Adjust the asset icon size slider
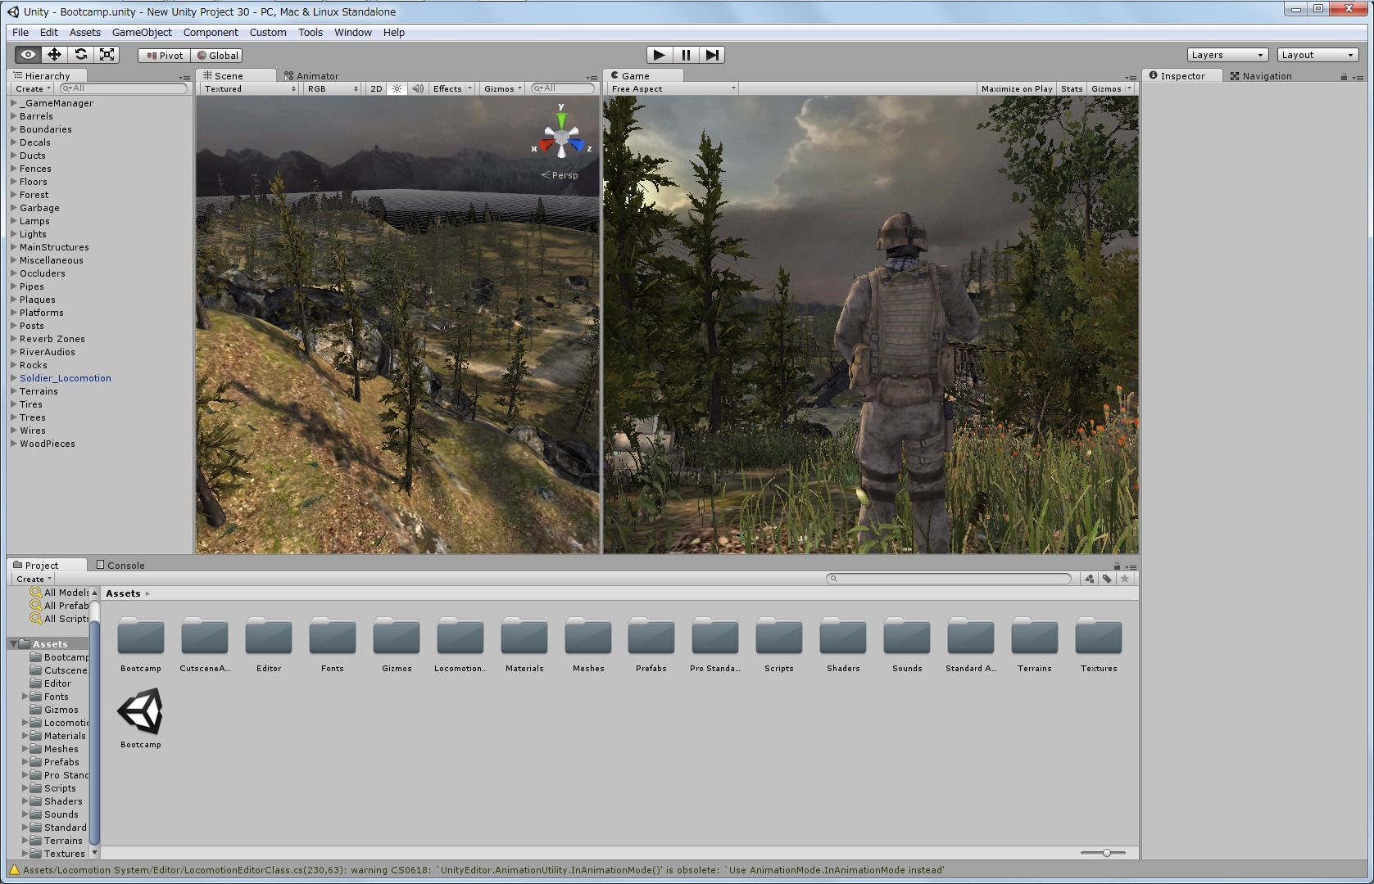 pyautogui.click(x=1106, y=853)
